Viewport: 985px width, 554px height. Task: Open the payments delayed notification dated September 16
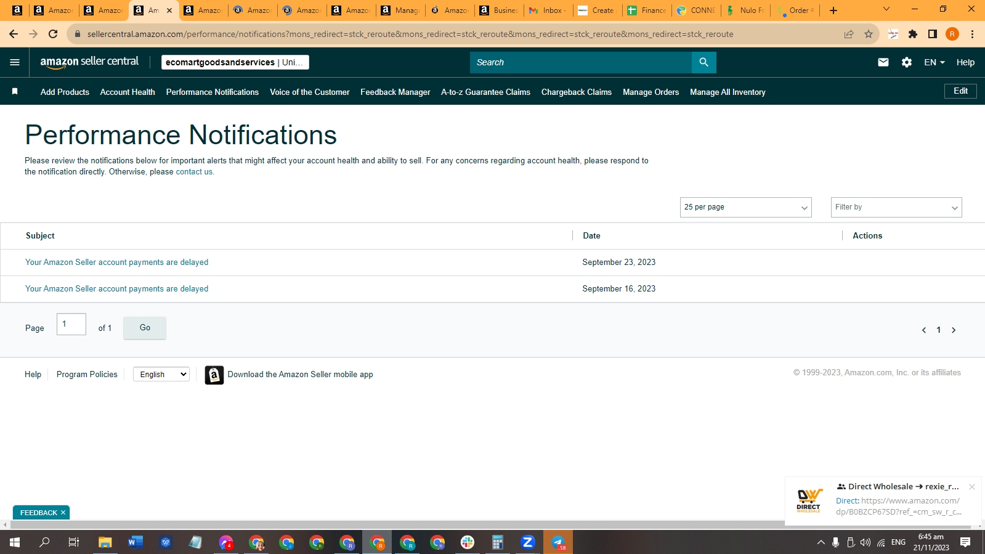pos(117,289)
